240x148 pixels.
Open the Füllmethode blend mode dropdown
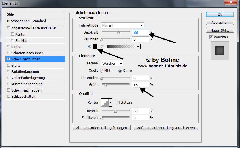[123, 26]
